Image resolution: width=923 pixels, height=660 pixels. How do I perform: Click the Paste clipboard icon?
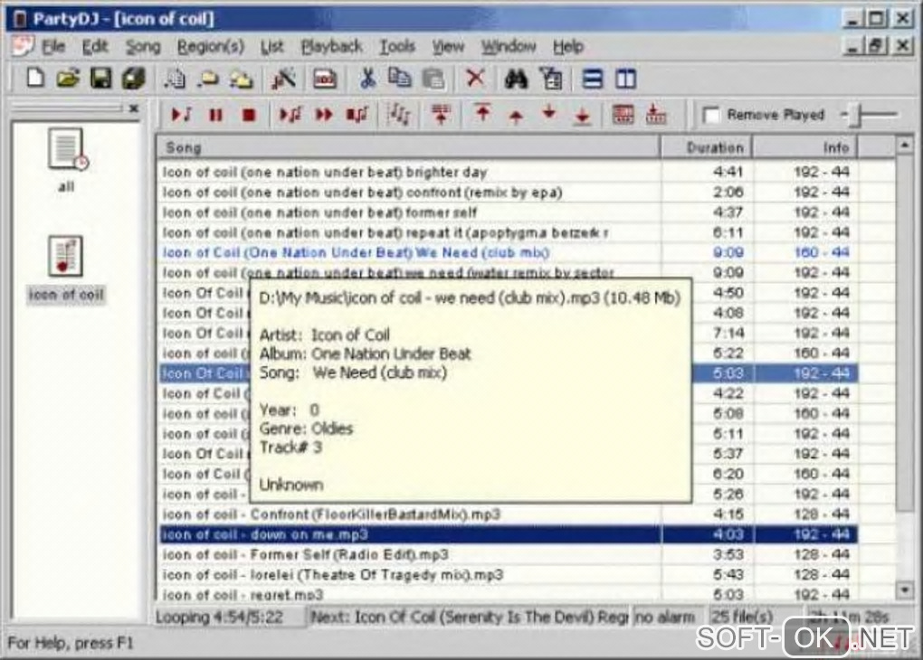(433, 79)
